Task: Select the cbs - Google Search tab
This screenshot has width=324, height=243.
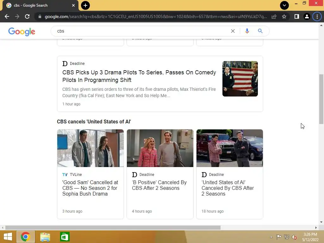Action: pyautogui.click(x=40, y=5)
